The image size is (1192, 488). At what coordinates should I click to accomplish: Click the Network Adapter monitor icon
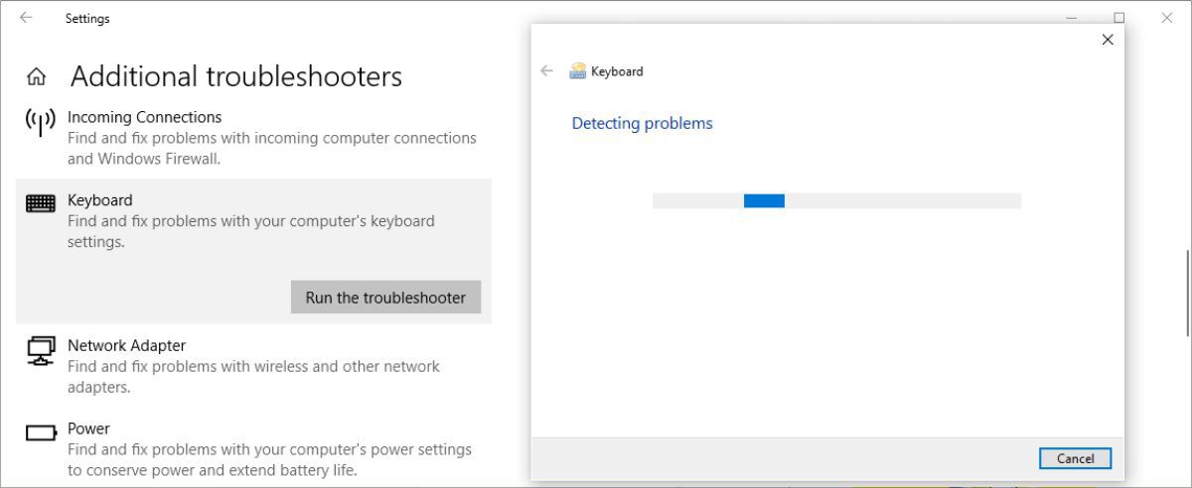click(41, 350)
